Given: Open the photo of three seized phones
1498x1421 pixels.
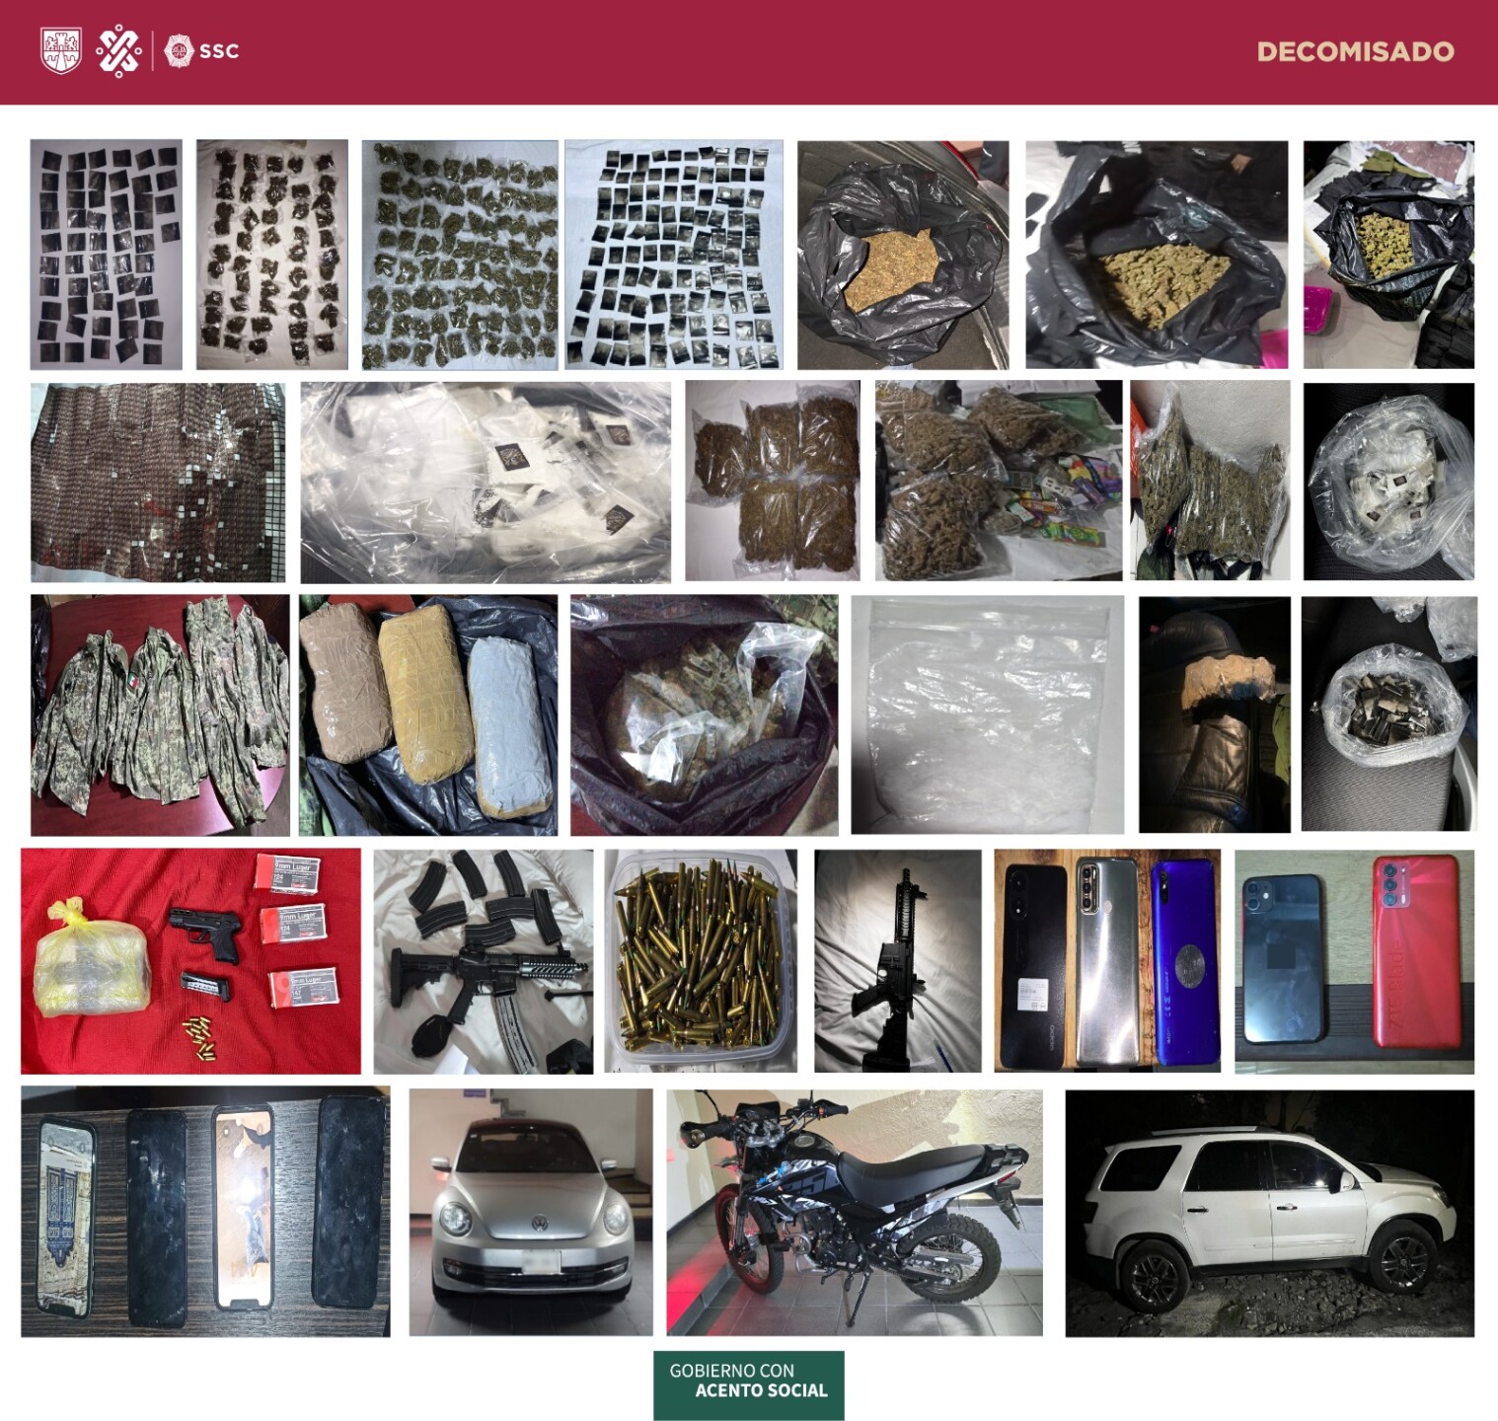Looking at the screenshot, I should [1107, 961].
